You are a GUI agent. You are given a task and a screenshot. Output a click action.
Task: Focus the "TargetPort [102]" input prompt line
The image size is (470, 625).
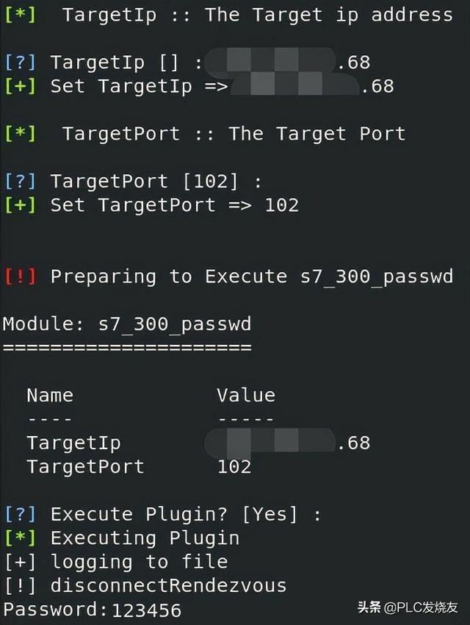[x=156, y=181]
